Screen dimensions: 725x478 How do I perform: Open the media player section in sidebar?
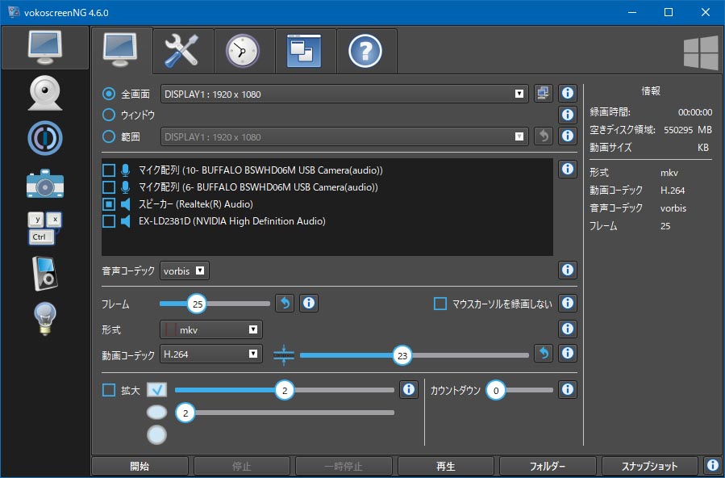click(45, 273)
